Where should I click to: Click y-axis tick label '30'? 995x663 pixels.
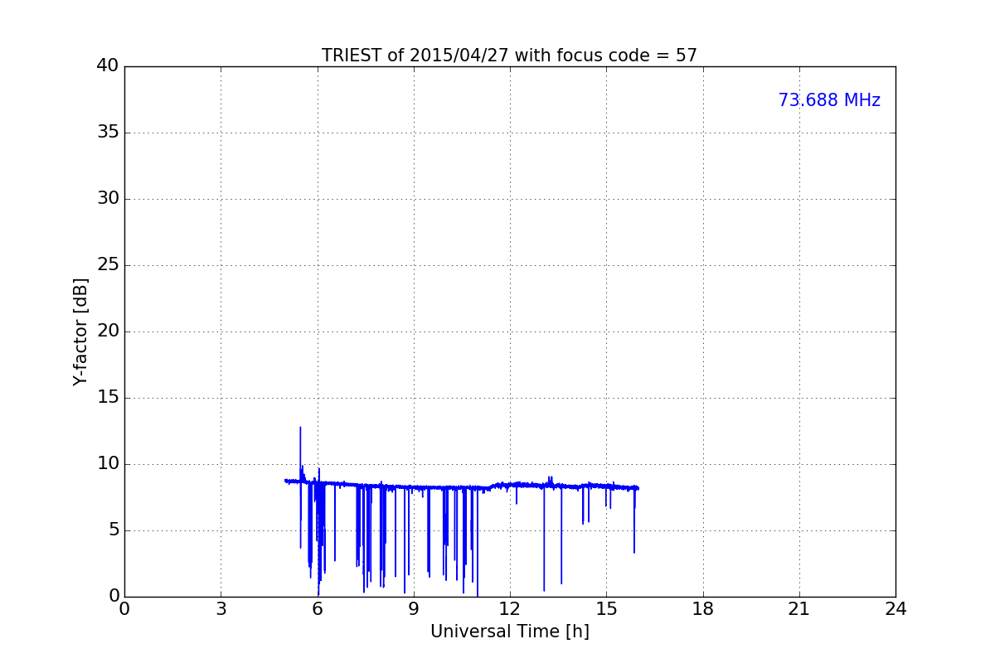[x=108, y=199]
